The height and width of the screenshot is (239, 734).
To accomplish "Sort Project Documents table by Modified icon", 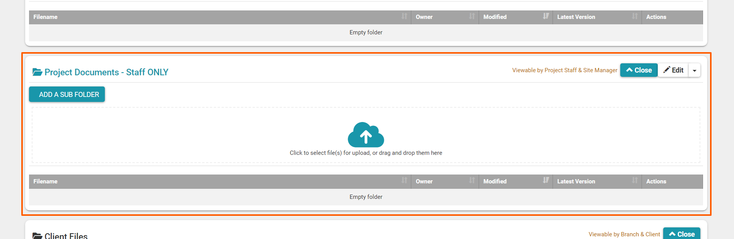I will pyautogui.click(x=546, y=180).
